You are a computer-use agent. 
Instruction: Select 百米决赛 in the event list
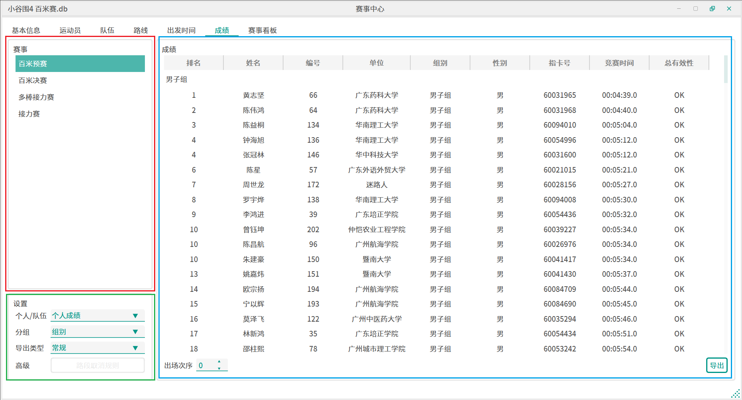coord(33,80)
